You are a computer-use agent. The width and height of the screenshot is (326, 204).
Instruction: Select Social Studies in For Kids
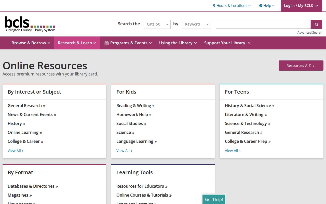[x=131, y=123]
